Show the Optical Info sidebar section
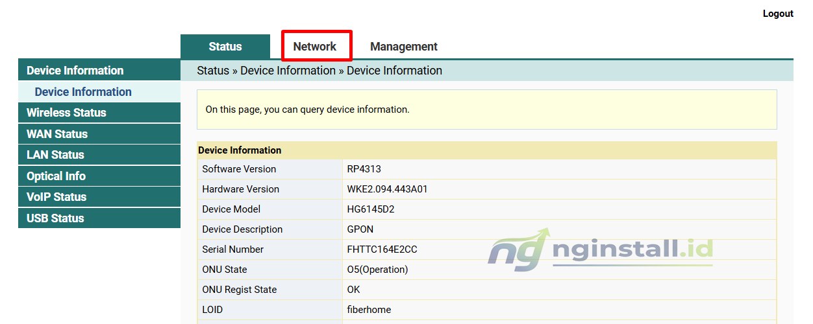Viewport: 813px width, 324px height. coord(56,176)
